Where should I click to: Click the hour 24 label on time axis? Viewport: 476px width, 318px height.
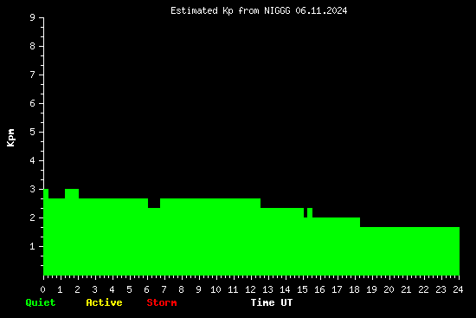pyautogui.click(x=458, y=289)
